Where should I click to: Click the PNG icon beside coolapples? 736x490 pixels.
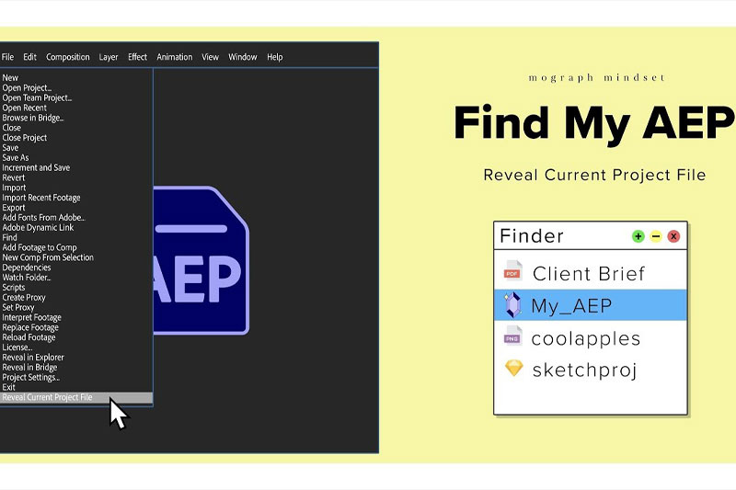(512, 336)
